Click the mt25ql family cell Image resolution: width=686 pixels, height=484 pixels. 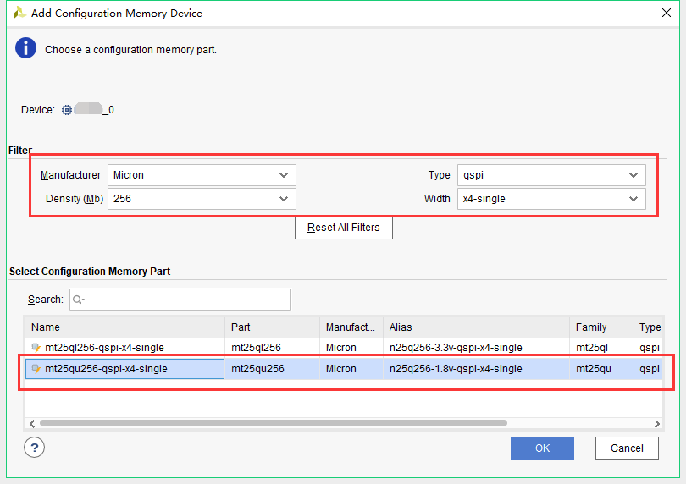point(600,348)
